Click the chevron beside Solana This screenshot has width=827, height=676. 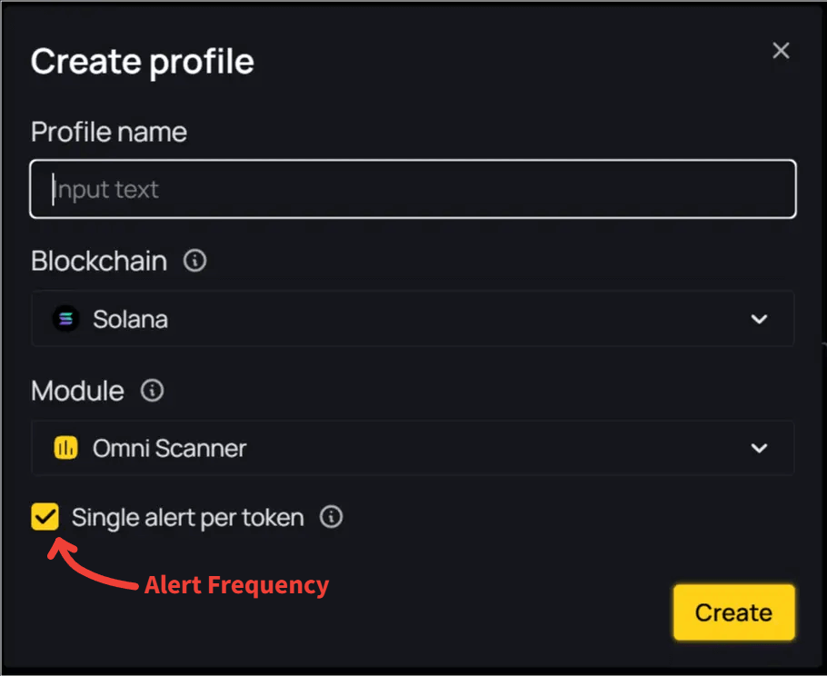coord(760,319)
